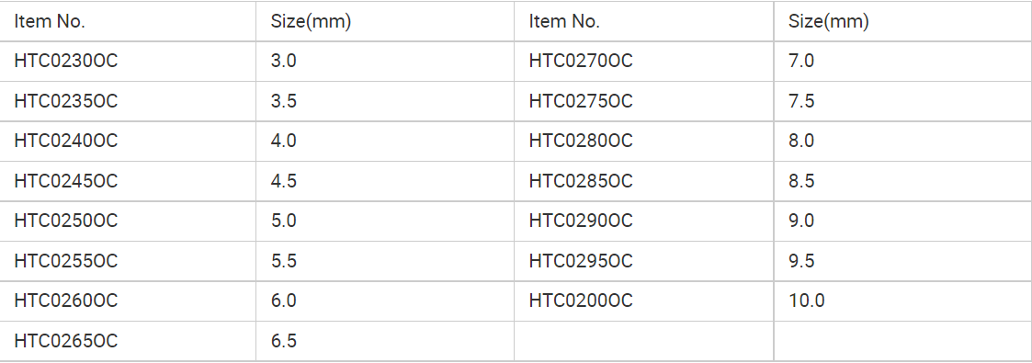Click item HTC0285OC
Screen dimensions: 1032x363
click(581, 181)
